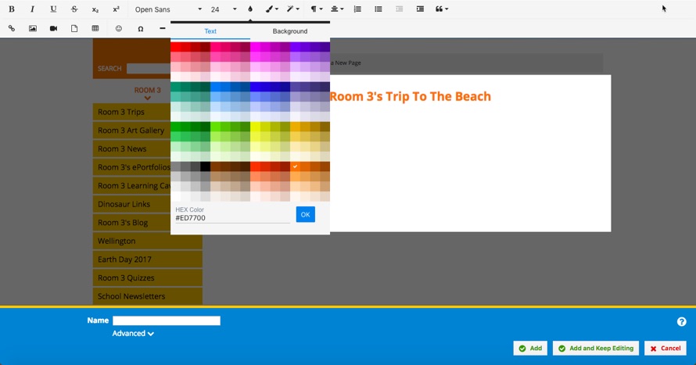696x365 pixels.
Task: Toggle bold formatting
Action: coord(12,9)
